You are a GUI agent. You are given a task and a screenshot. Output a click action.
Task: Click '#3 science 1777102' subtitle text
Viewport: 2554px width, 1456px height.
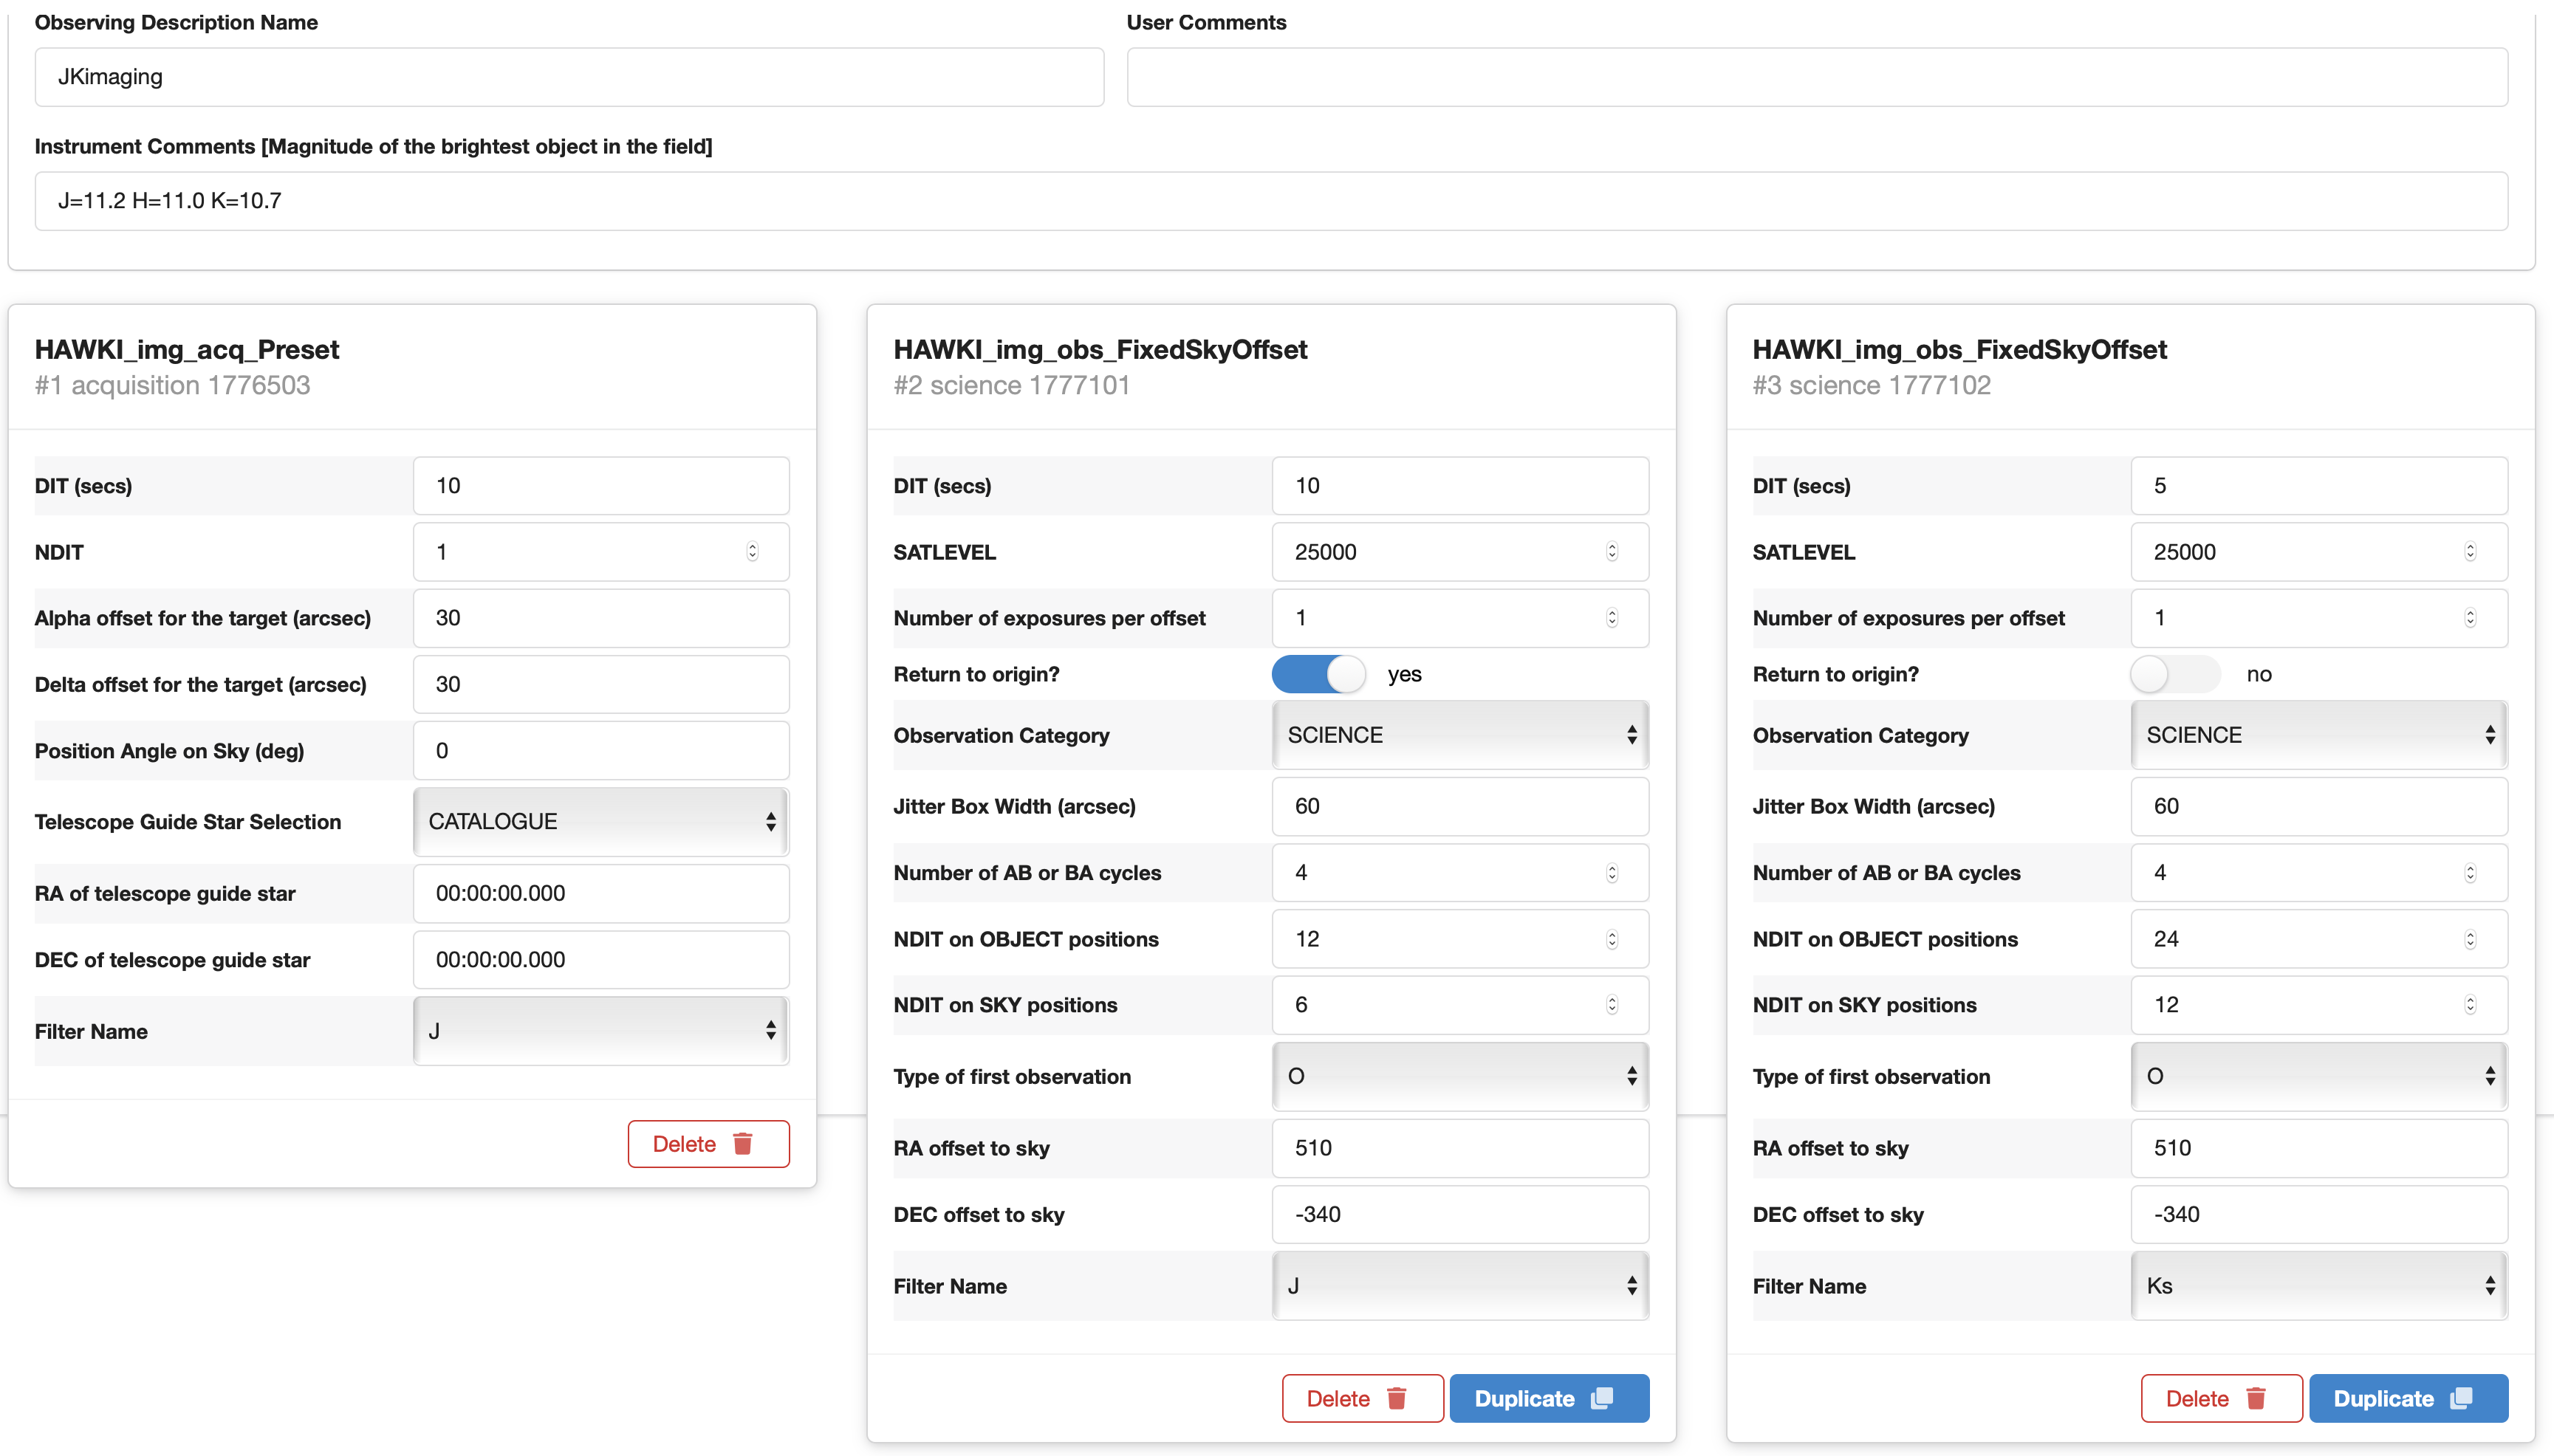(1871, 385)
